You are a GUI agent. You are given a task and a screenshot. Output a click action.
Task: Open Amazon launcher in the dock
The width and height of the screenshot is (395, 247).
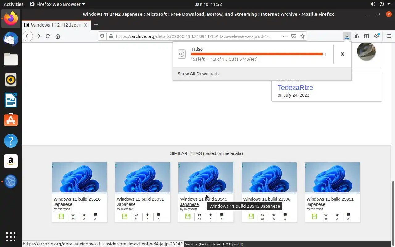click(x=11, y=161)
